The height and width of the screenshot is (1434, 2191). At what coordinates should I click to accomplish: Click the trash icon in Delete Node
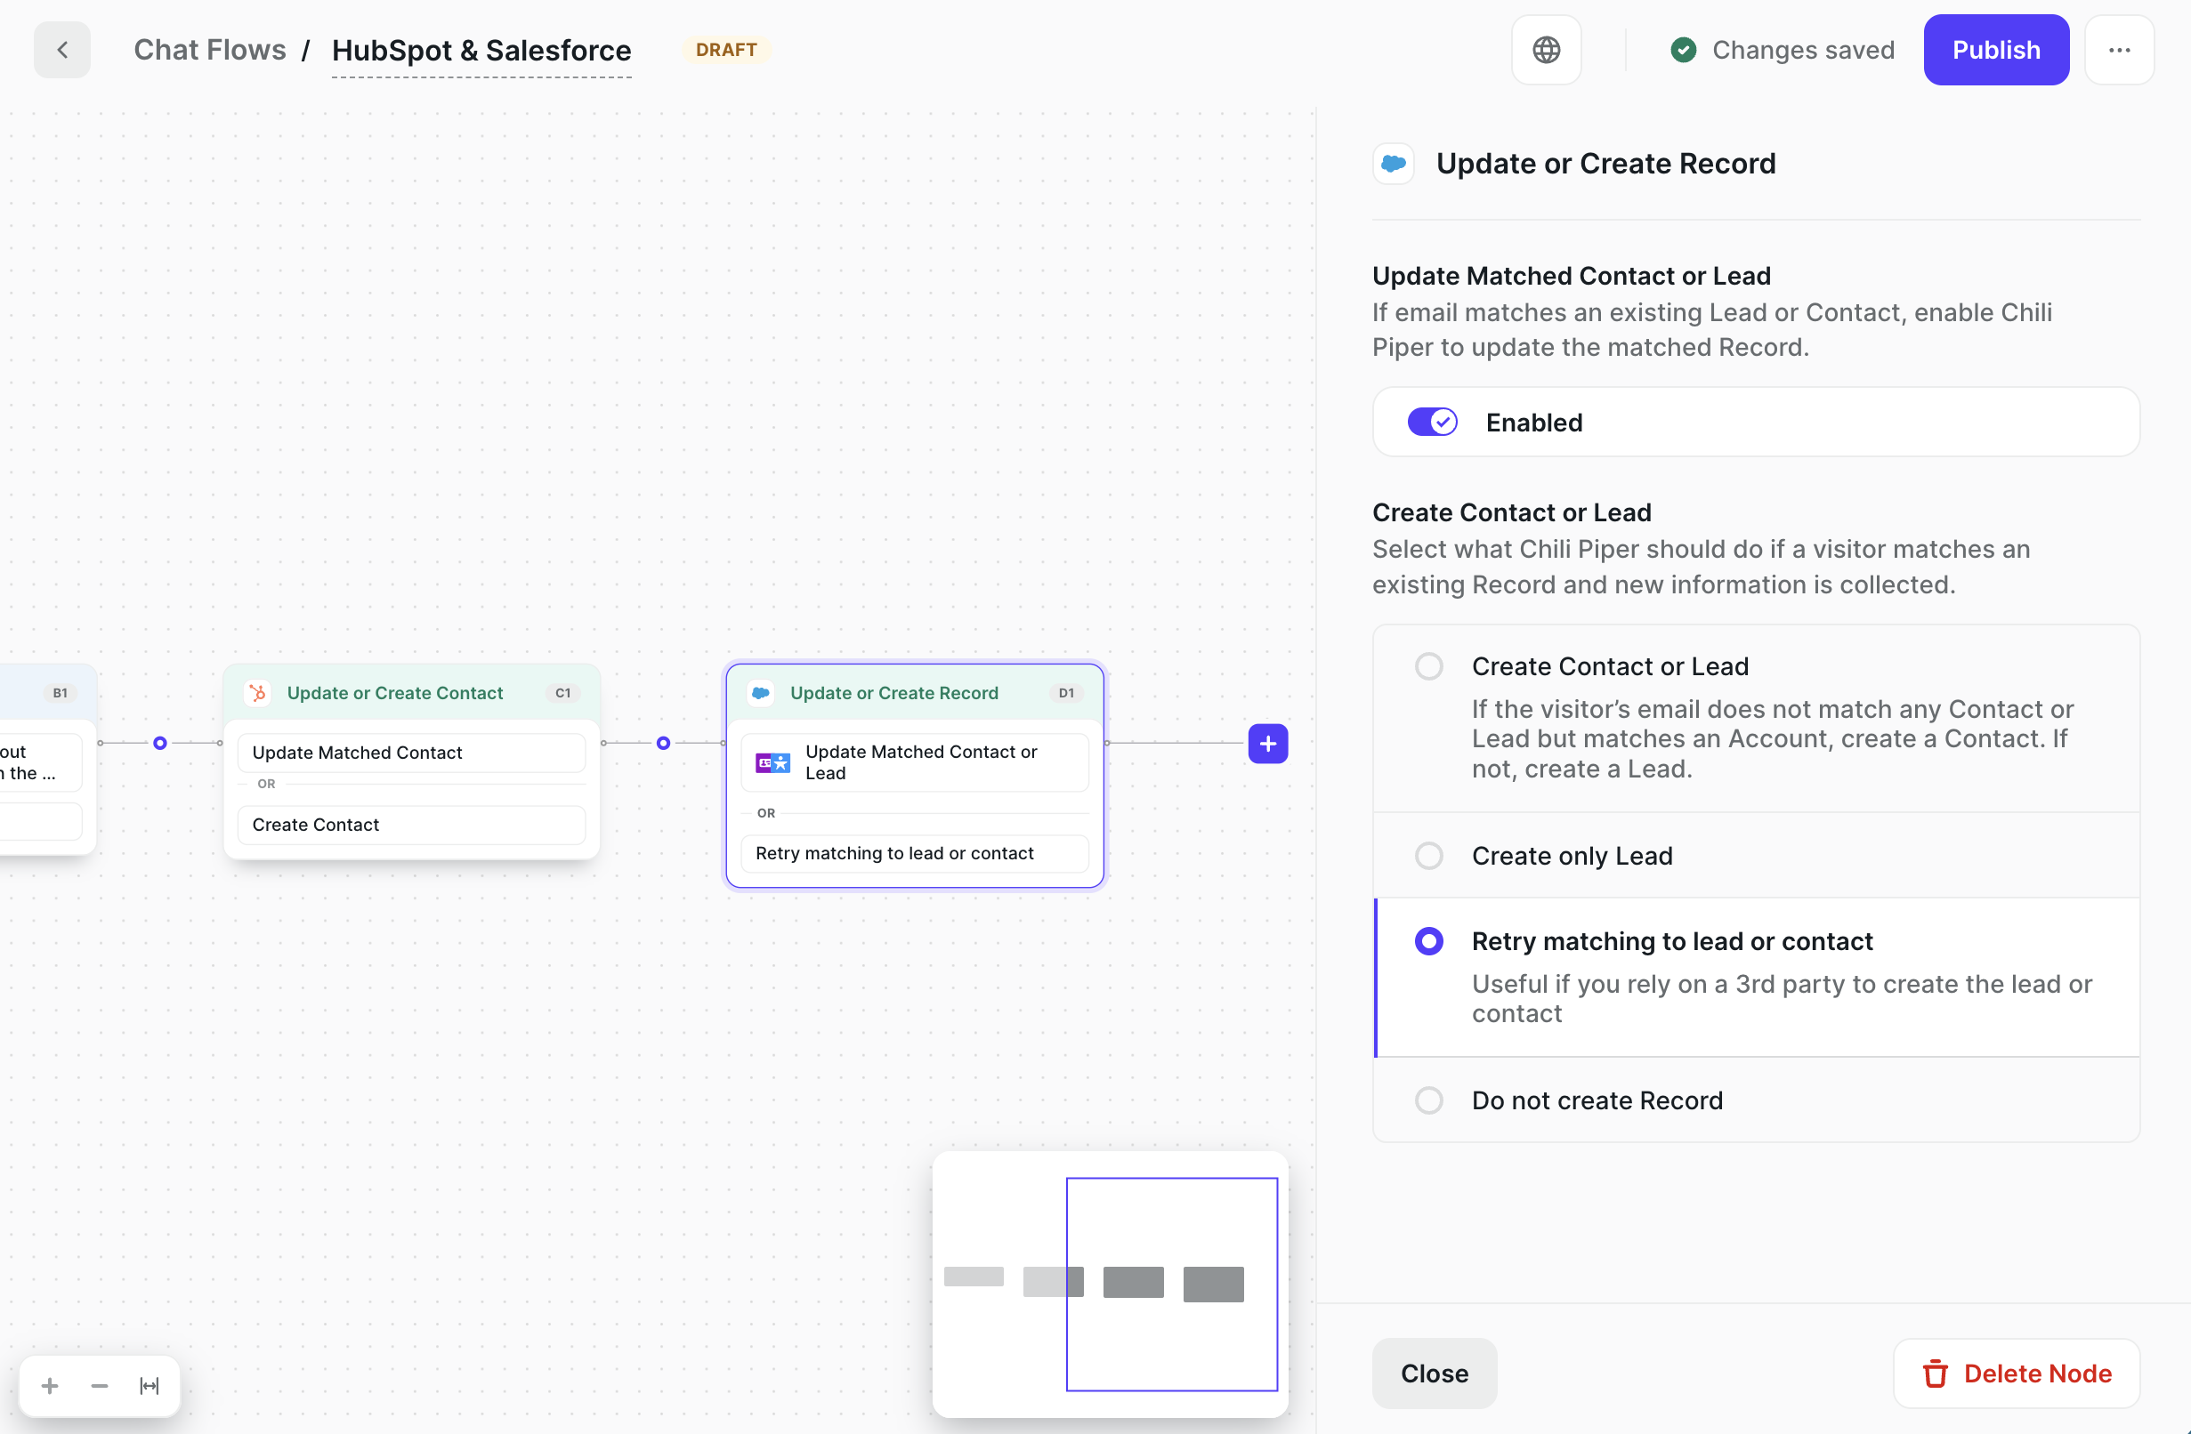click(x=1935, y=1374)
